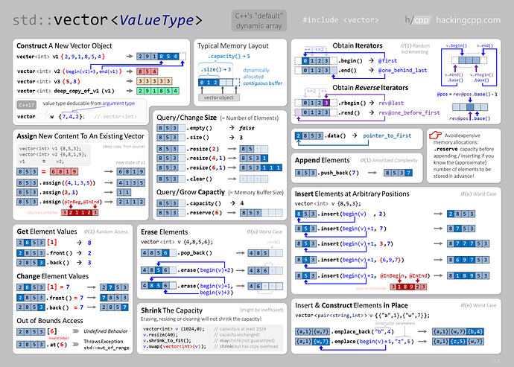Click the .back() = 7 expression
Screen dimensions: 514x367
click(x=65, y=307)
